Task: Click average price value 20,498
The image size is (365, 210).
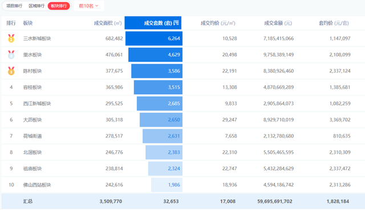Action: coord(229,55)
